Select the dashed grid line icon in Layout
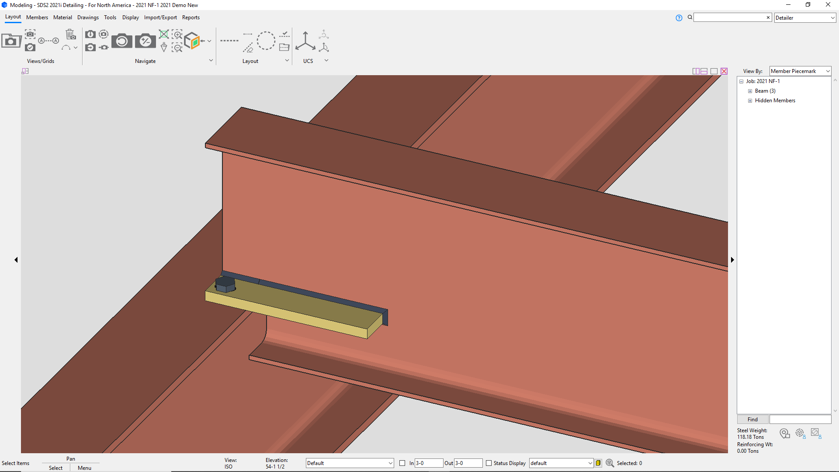The image size is (839, 472). point(229,40)
